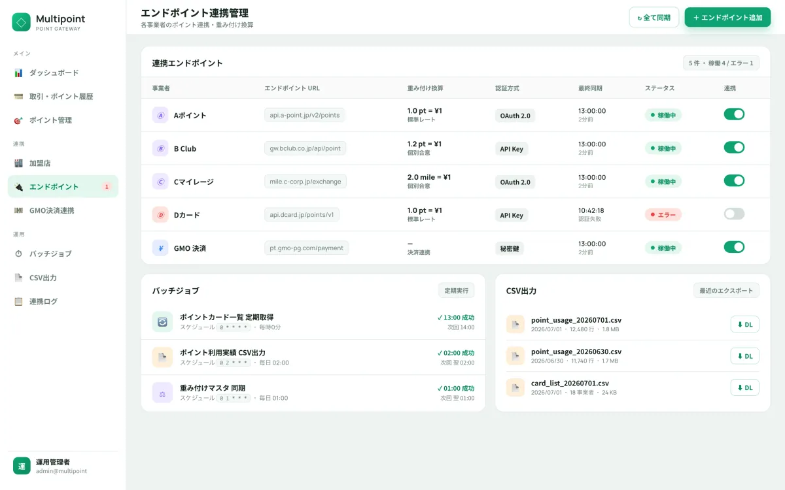Click the 10:42:18 最終同期 time
Viewport: 785px width, 490px height.
591,210
